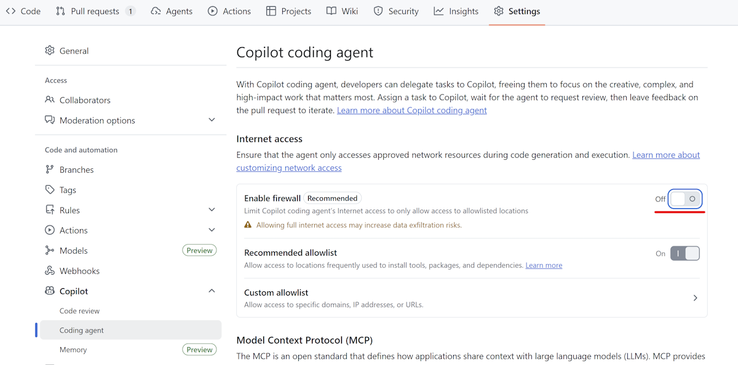Image resolution: width=738 pixels, height=365 pixels.
Task: Switch to the Pull requests tab
Action: [95, 11]
